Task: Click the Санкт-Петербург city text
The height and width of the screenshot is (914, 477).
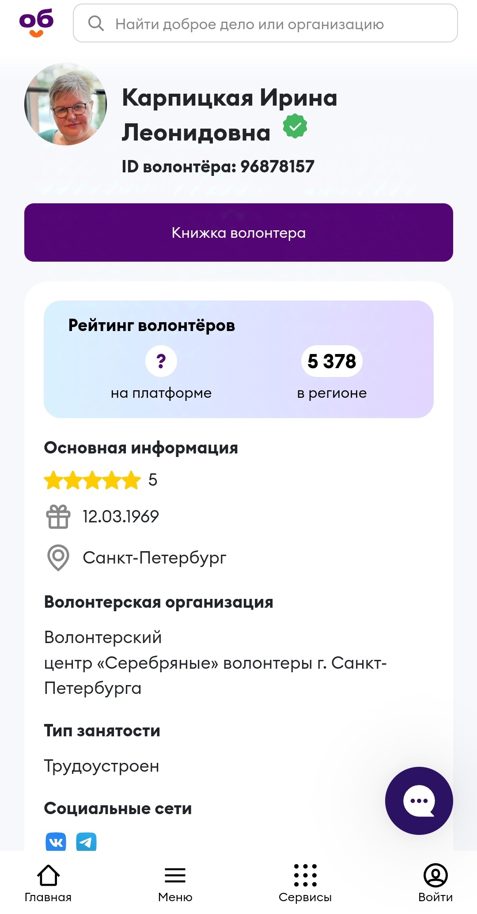Action: [154, 558]
